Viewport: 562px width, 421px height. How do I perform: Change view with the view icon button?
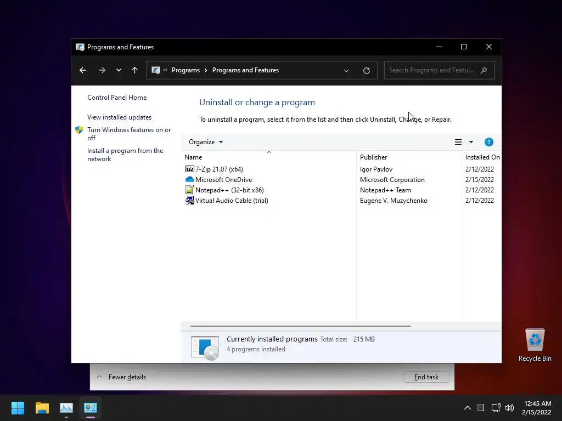click(x=458, y=142)
